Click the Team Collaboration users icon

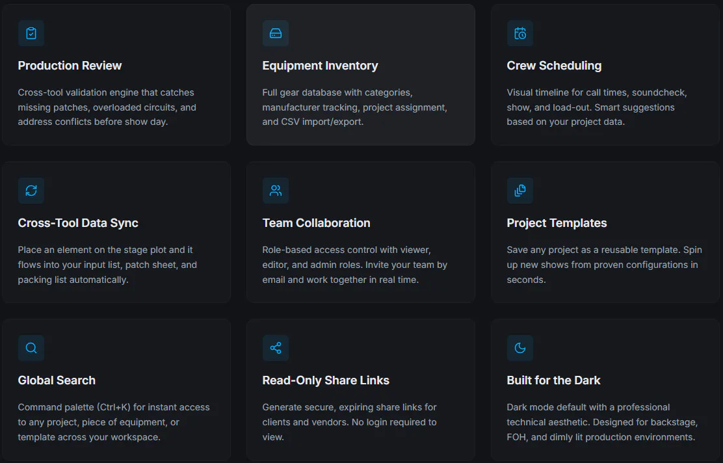(275, 191)
